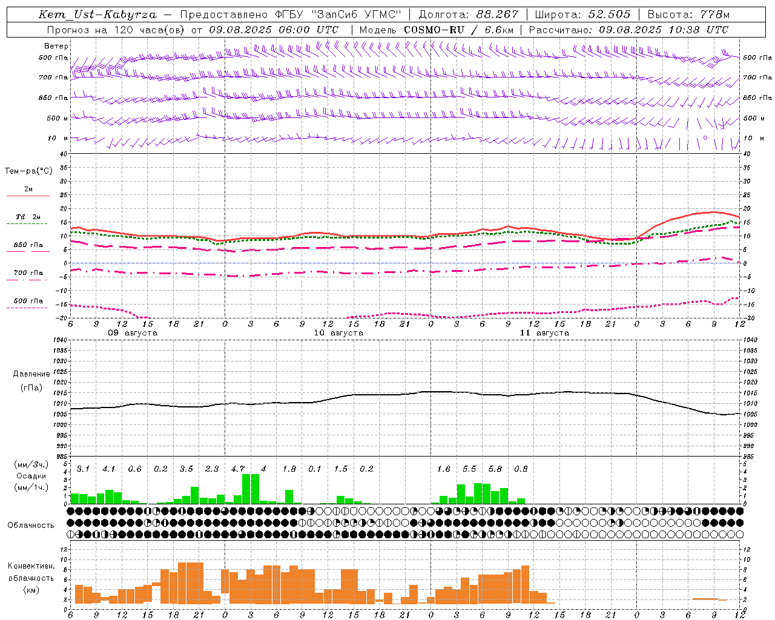This screenshot has width=775, height=620.
Task: Click the 4.1 precipitation value
Action: coord(108,469)
